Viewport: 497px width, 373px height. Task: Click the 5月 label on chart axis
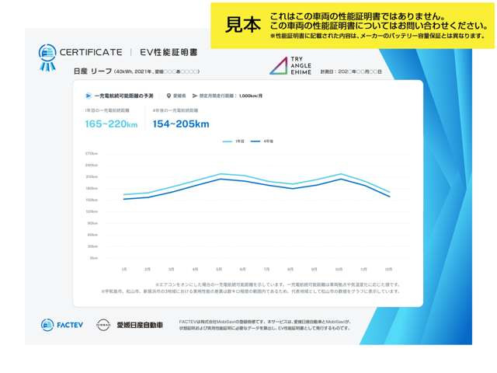click(x=219, y=269)
